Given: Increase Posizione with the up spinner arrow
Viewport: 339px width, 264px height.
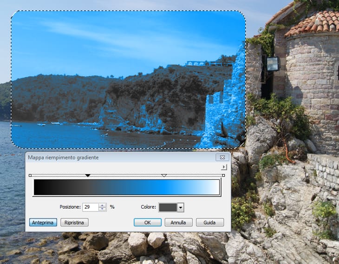Looking at the screenshot, I should 103,205.
